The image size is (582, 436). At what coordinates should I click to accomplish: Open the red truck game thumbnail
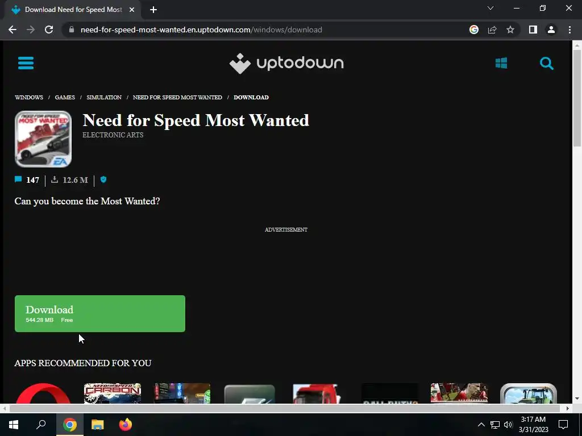point(315,393)
